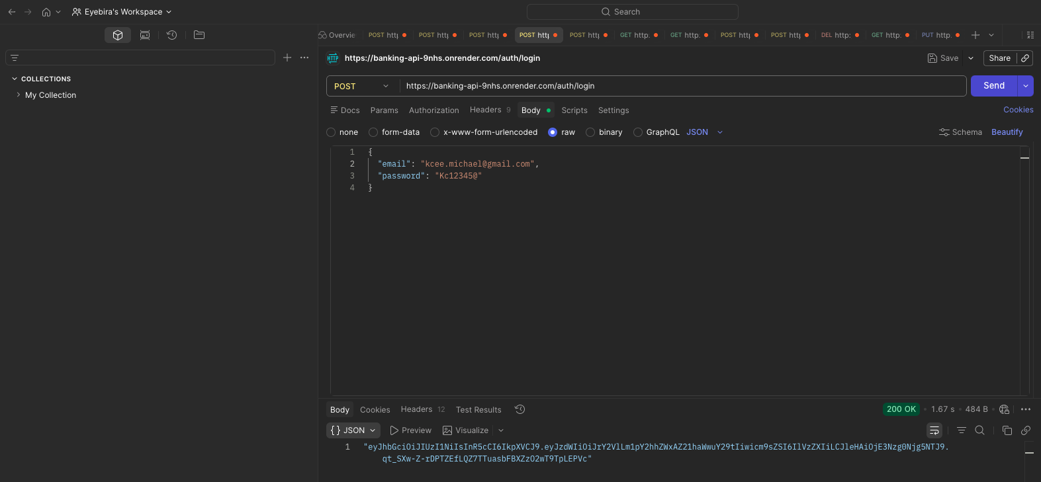This screenshot has width=1041, height=482.
Task: Open a new request tab with the plus
Action: tap(975, 35)
